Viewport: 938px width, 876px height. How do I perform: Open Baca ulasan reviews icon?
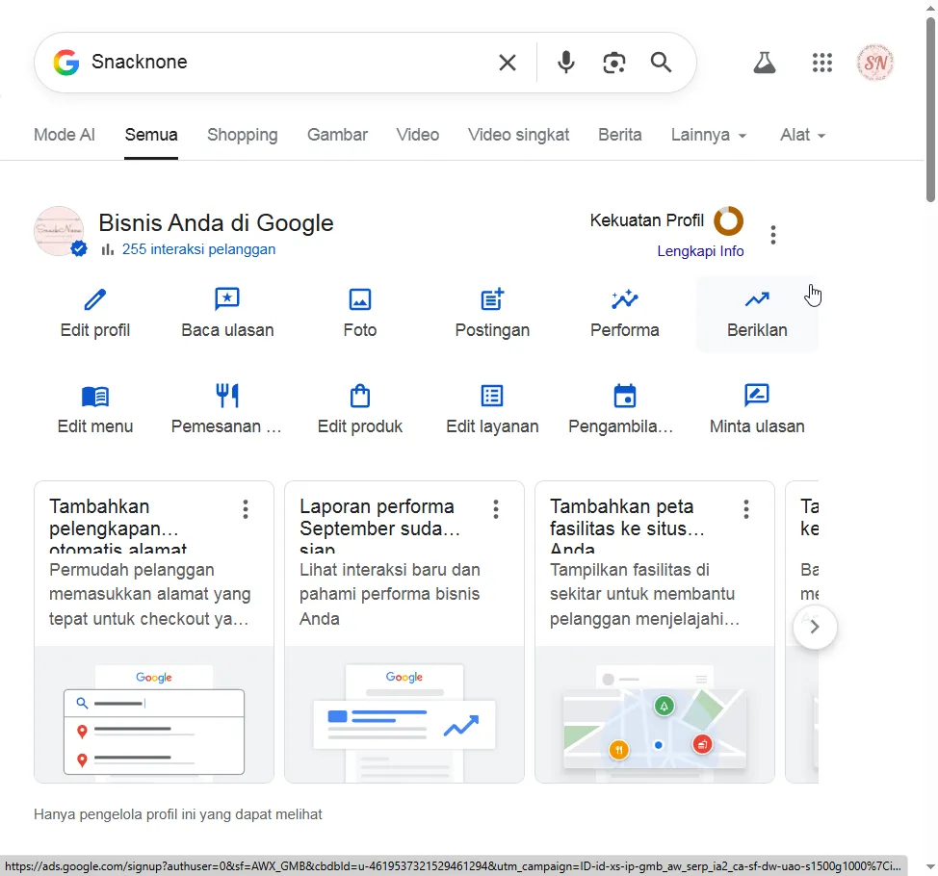(x=227, y=299)
